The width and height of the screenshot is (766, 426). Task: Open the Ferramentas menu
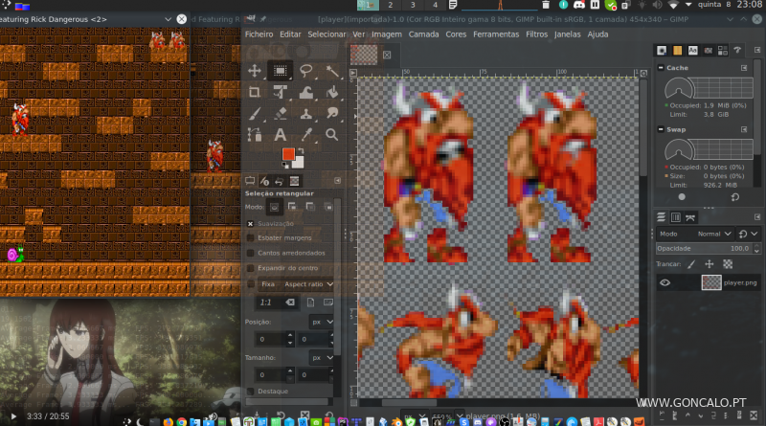496,34
